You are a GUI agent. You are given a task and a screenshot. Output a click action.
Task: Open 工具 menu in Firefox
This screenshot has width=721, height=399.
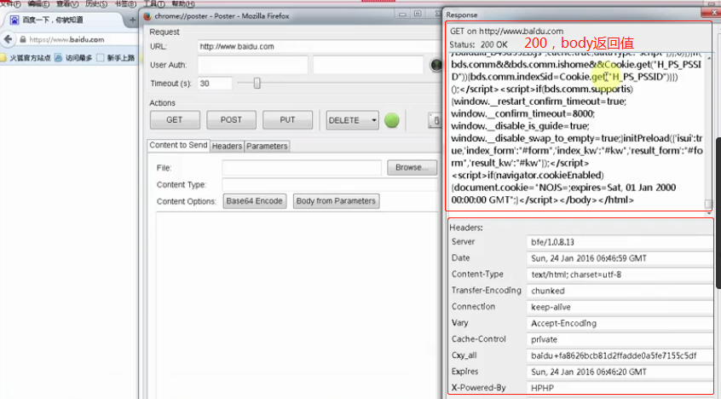(154, 3)
